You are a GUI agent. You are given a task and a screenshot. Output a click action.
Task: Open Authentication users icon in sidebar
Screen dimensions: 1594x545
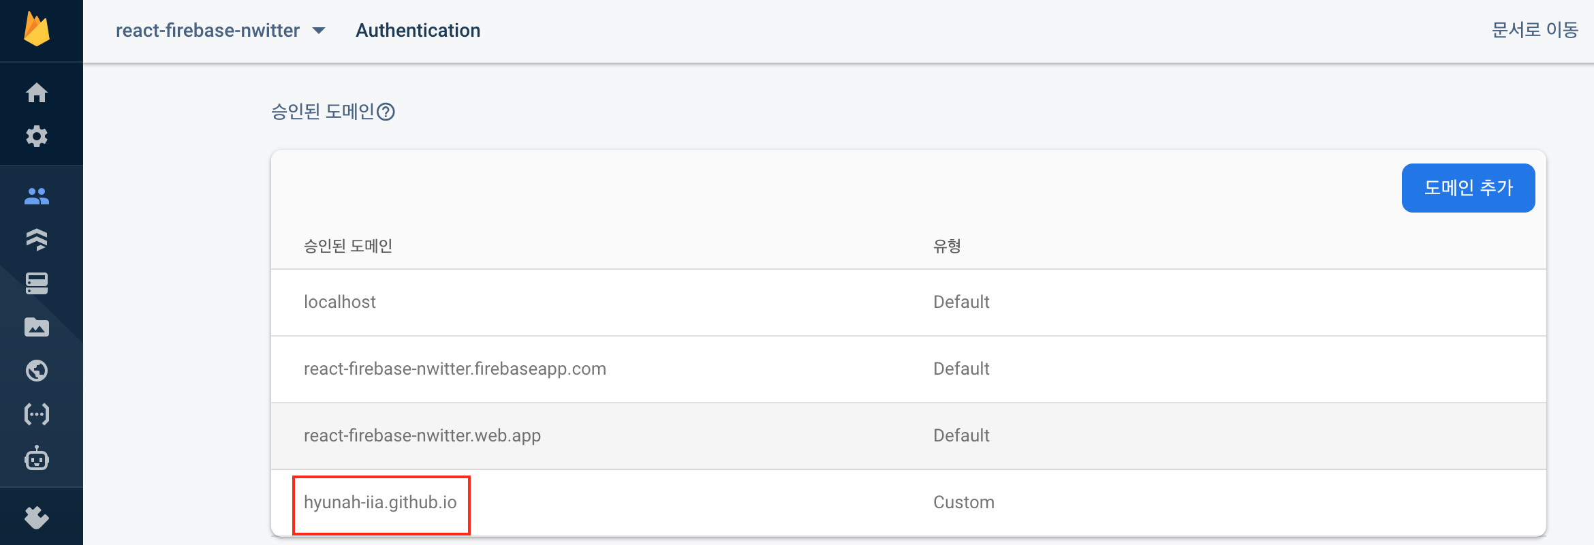pyautogui.click(x=37, y=196)
